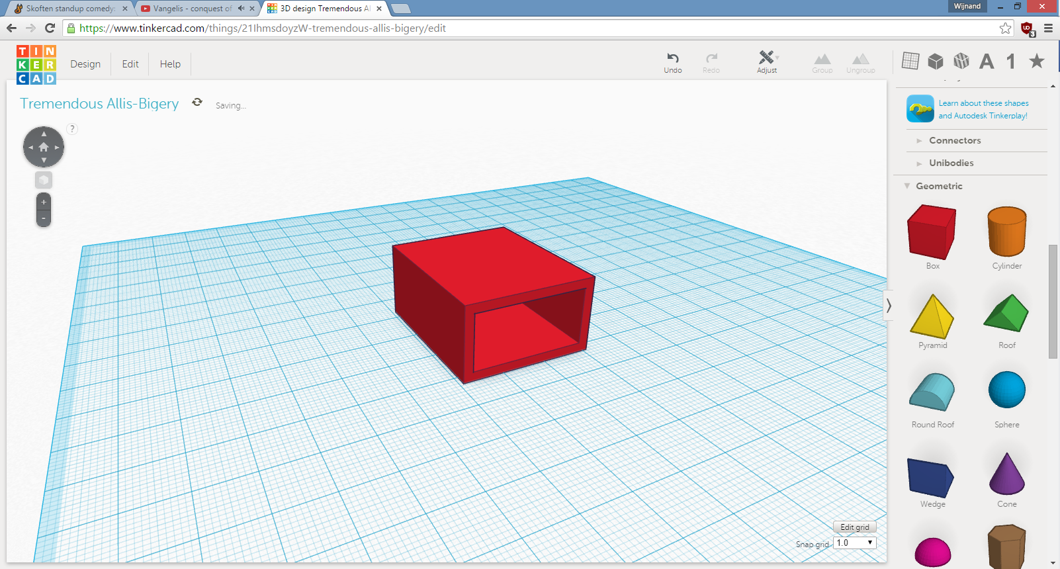Image resolution: width=1060 pixels, height=569 pixels.
Task: Click the green padlock site info icon
Action: point(71,28)
